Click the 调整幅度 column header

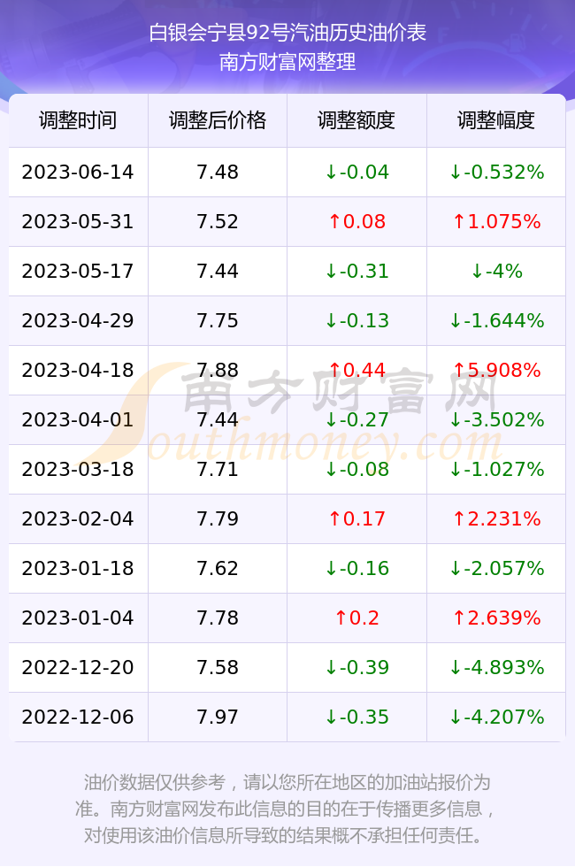[x=496, y=120]
